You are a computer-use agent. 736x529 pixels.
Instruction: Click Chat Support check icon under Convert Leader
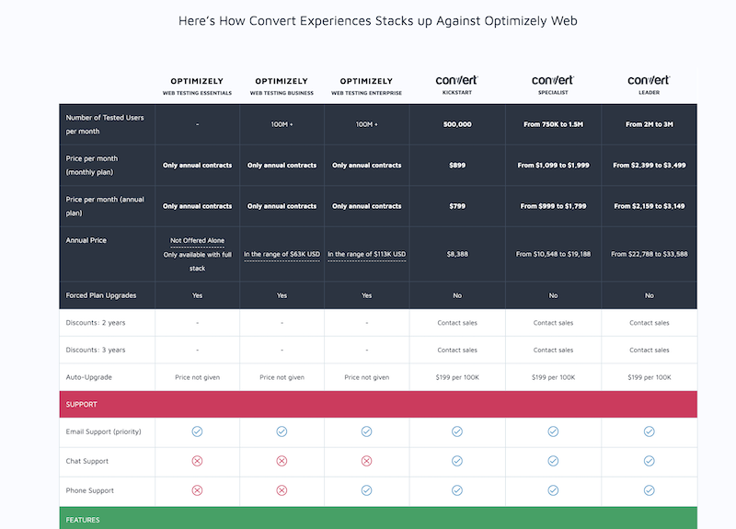(650, 461)
